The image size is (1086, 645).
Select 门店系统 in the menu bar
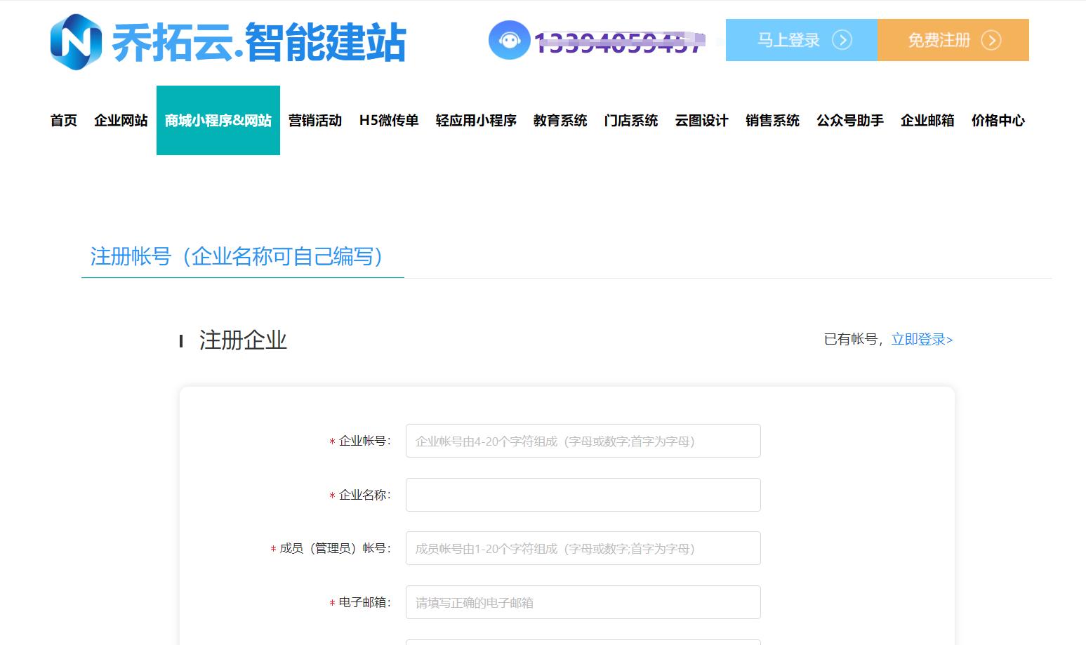pyautogui.click(x=630, y=121)
